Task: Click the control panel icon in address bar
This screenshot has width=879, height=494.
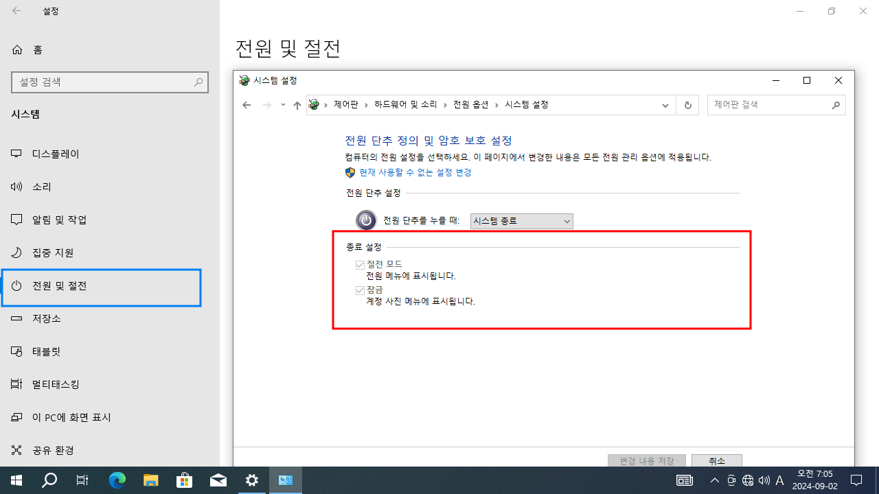Action: tap(314, 105)
